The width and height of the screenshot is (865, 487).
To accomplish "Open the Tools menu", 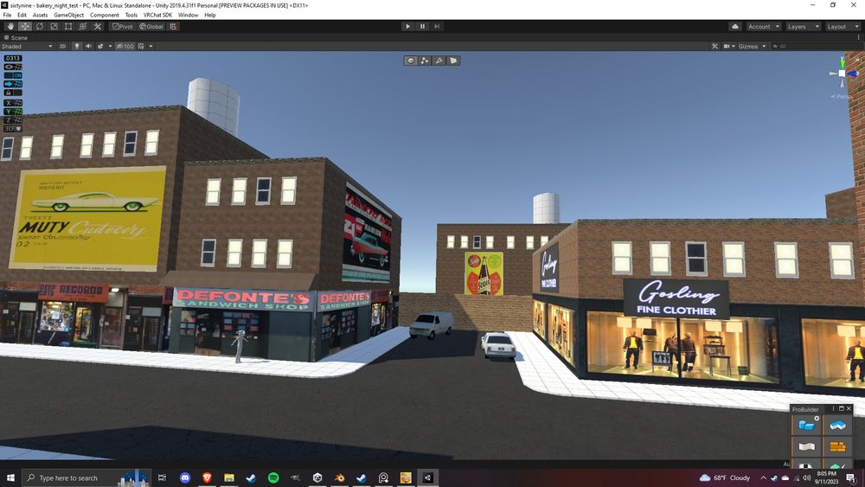I will coord(131,15).
